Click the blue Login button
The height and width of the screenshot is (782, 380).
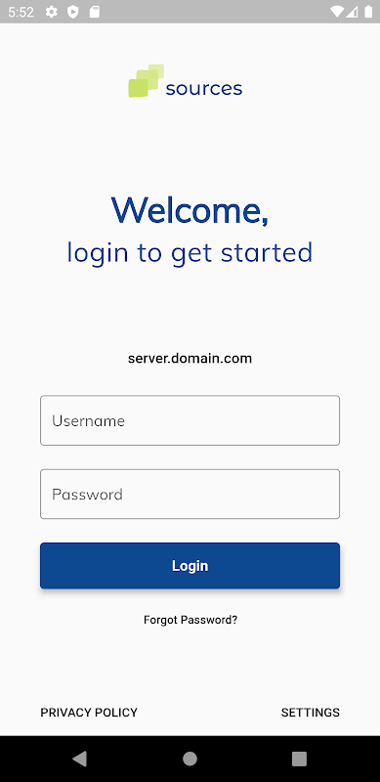(190, 566)
